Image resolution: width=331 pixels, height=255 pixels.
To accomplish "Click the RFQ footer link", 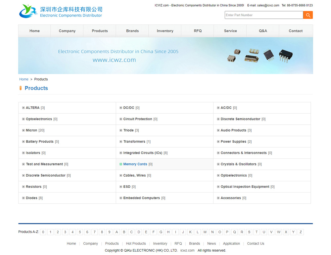I will click(178, 244).
